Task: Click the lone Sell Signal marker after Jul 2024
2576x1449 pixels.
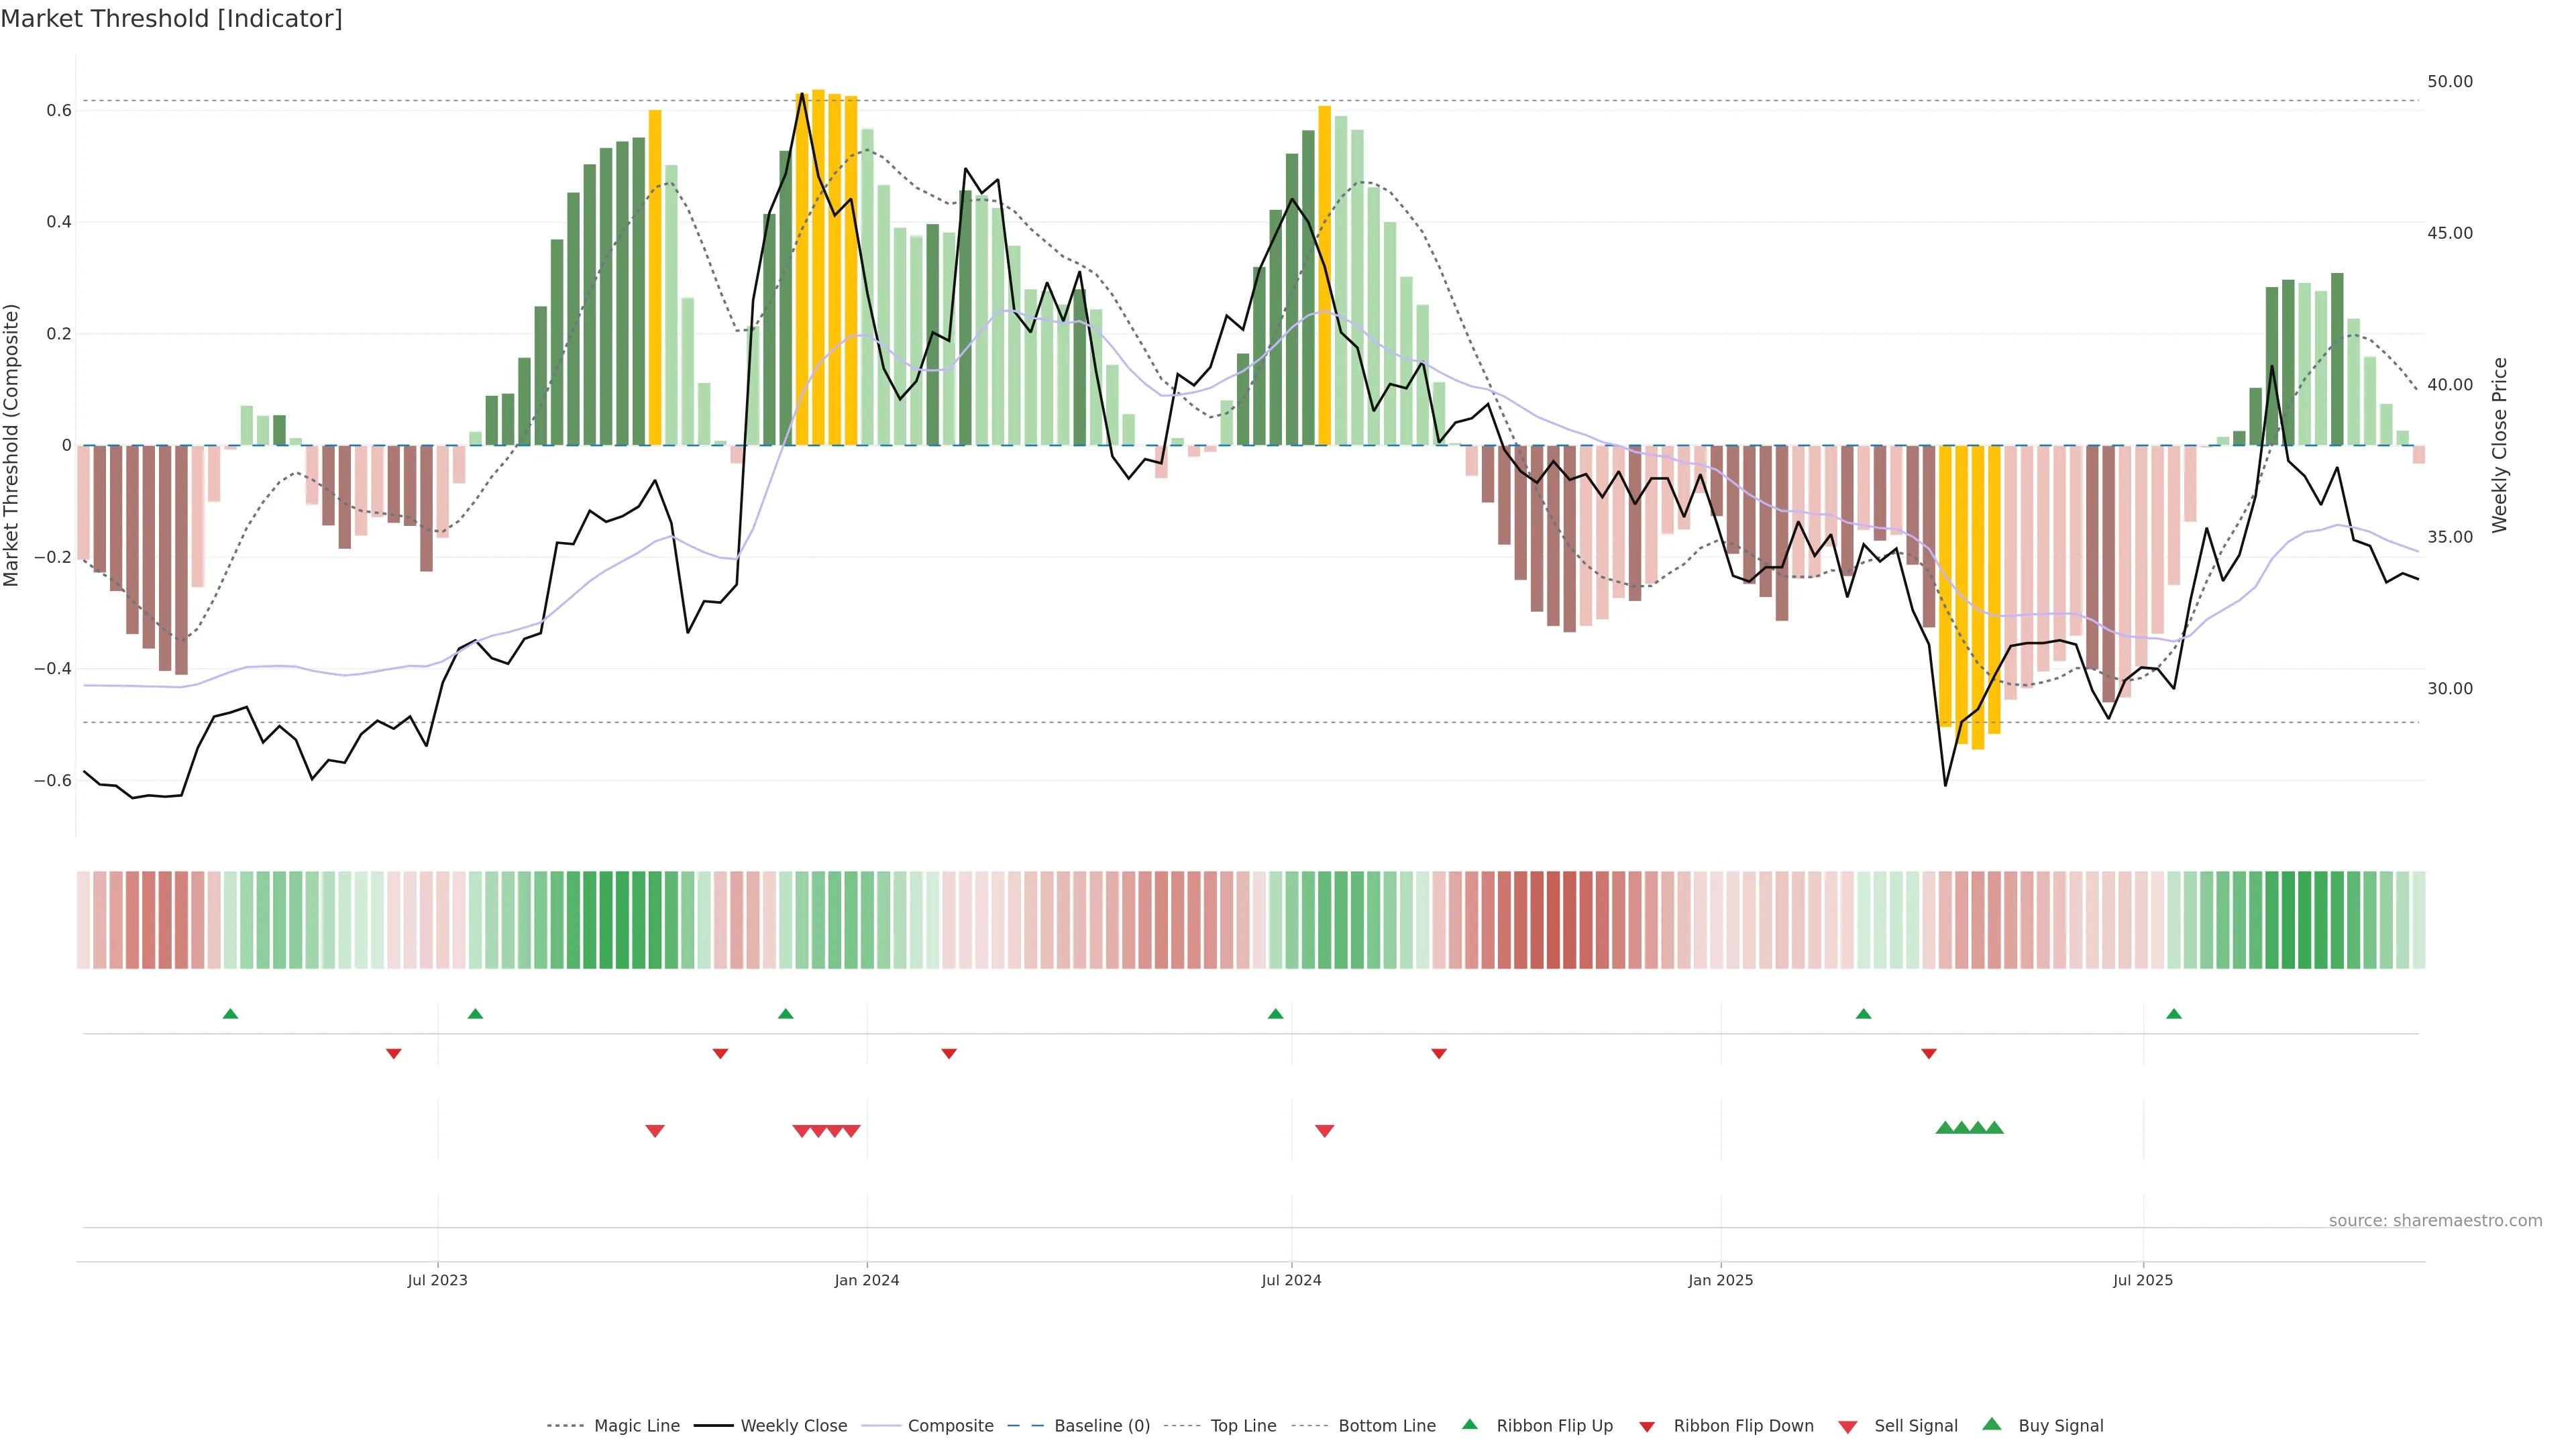Action: click(x=1324, y=1130)
